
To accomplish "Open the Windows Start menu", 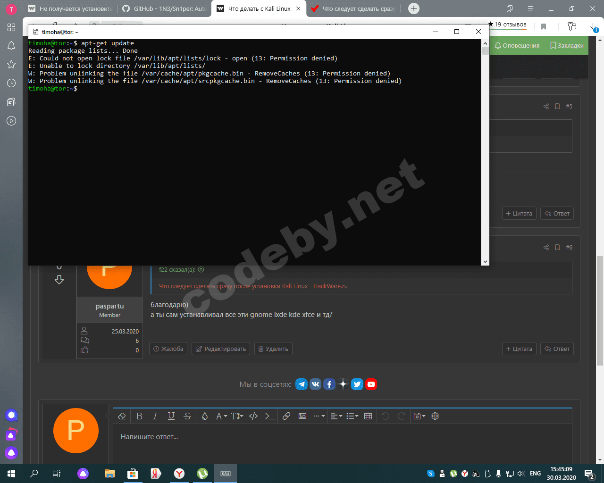I will 11,474.
